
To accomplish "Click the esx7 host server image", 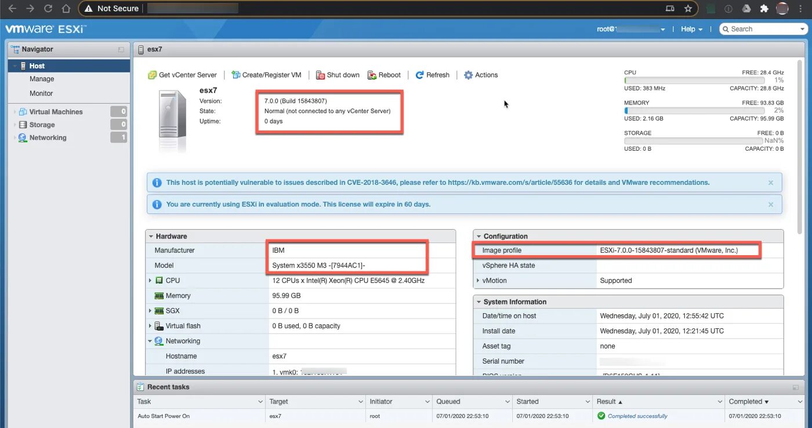I will click(x=173, y=121).
